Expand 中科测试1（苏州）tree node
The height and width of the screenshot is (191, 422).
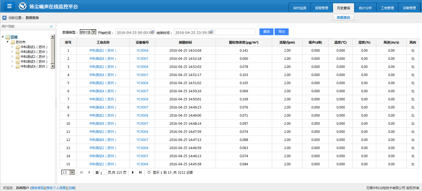tap(12, 47)
